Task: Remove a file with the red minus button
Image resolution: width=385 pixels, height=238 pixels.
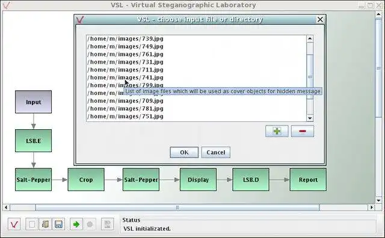Action: click(303, 131)
